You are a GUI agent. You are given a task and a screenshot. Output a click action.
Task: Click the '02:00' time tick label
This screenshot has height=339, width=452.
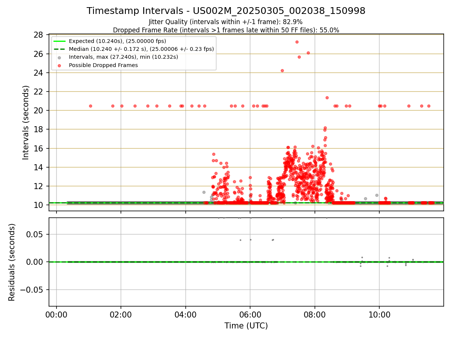[121, 315]
